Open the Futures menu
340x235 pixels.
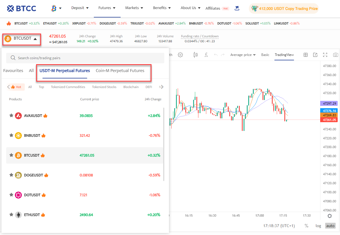point(107,8)
